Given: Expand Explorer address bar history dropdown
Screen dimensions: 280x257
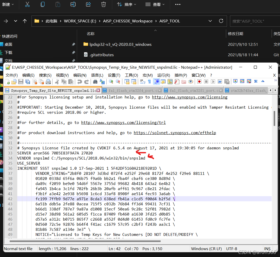Looking at the screenshot, I should 210,21.
